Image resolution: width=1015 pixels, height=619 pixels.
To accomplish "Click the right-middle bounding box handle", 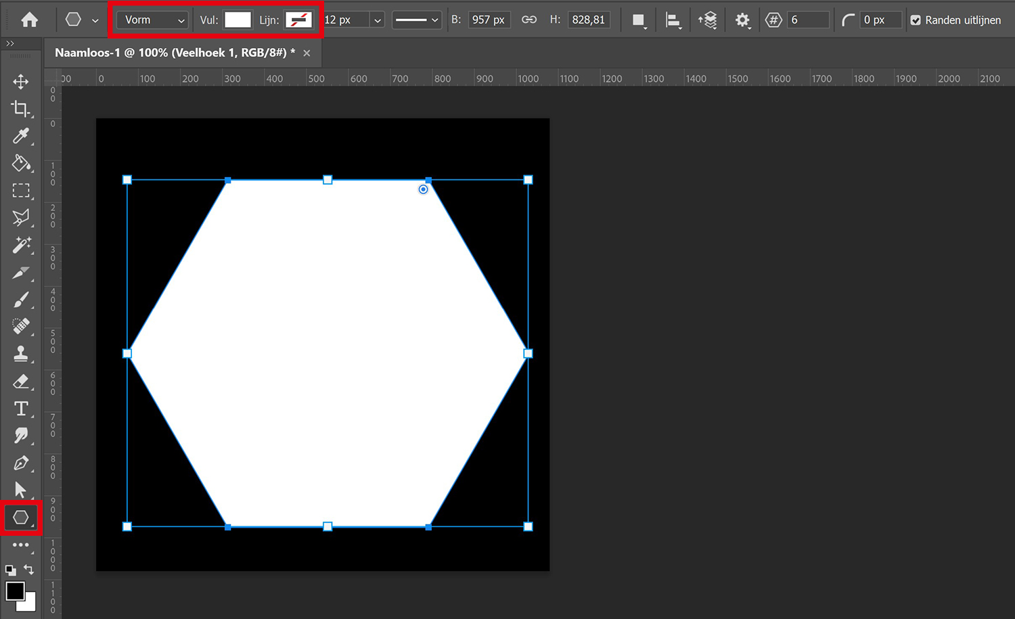I will click(528, 353).
